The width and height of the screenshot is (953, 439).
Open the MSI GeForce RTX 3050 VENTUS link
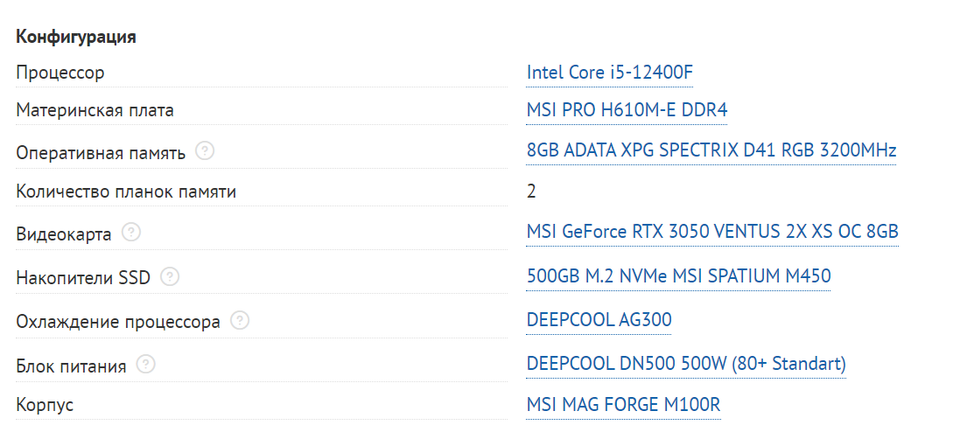pyautogui.click(x=712, y=232)
